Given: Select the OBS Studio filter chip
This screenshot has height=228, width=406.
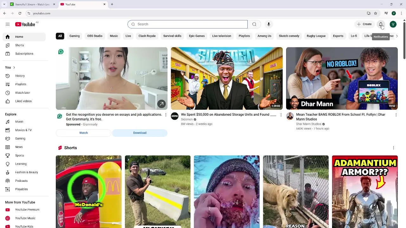Looking at the screenshot, I should (95, 36).
